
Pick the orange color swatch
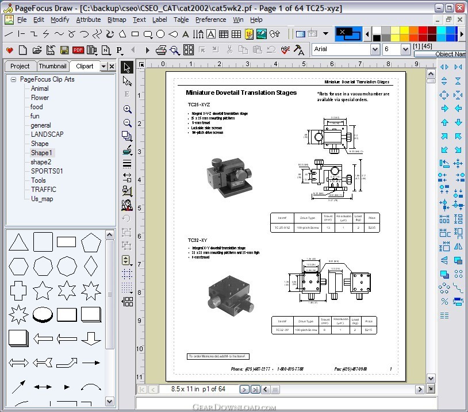coord(414,30)
